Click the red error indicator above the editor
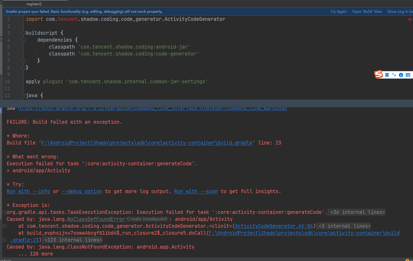 (410, 19)
